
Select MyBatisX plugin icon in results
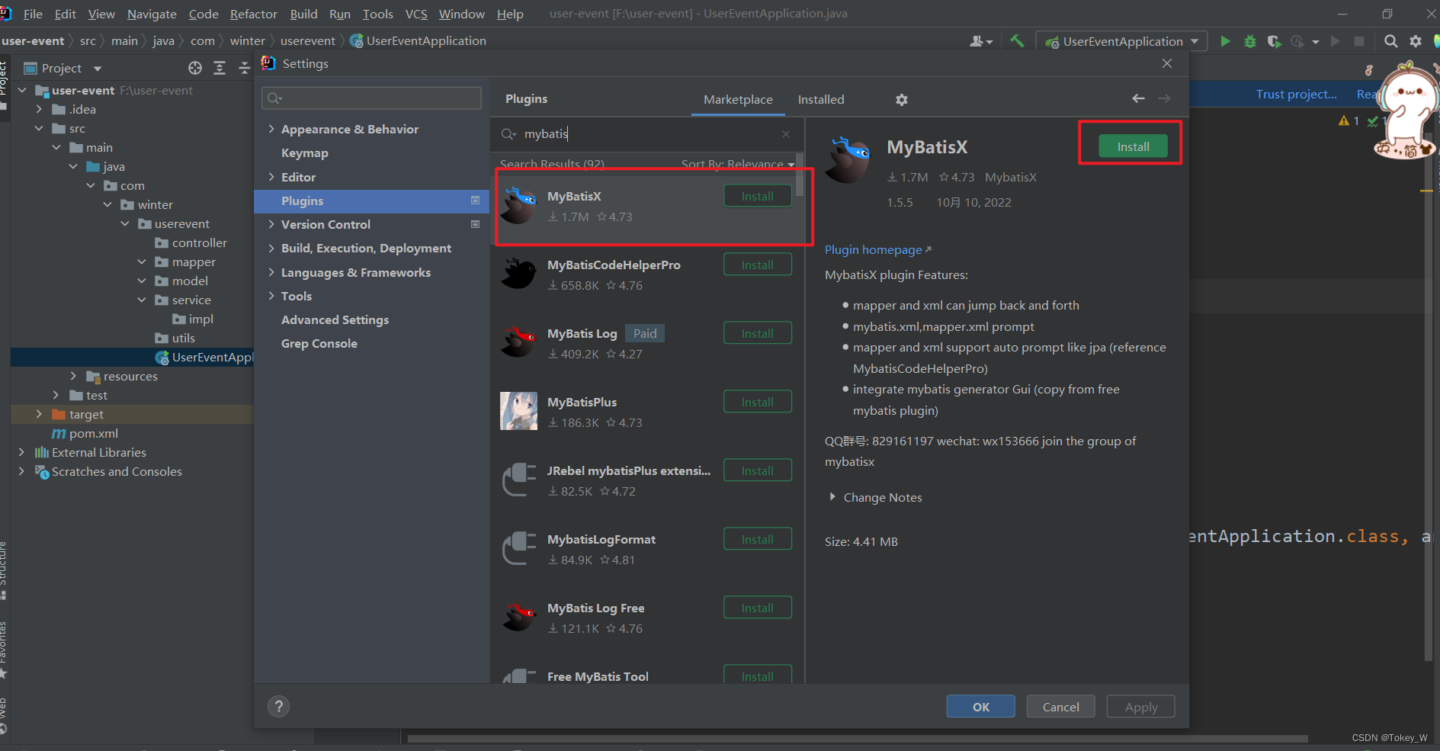point(519,205)
